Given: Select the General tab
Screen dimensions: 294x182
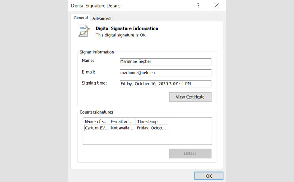Looking at the screenshot, I should (81, 18).
